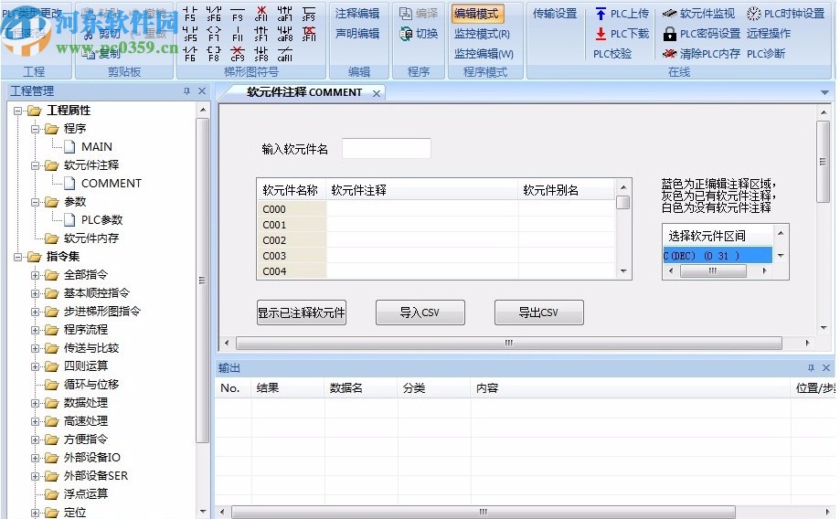The image size is (840, 519).
Task: Click the PLC下载 download arrow
Action: 601,34
